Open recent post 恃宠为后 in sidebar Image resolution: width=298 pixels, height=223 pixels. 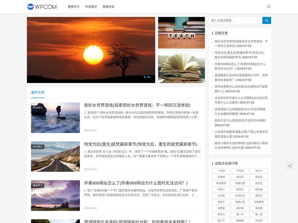240,55
